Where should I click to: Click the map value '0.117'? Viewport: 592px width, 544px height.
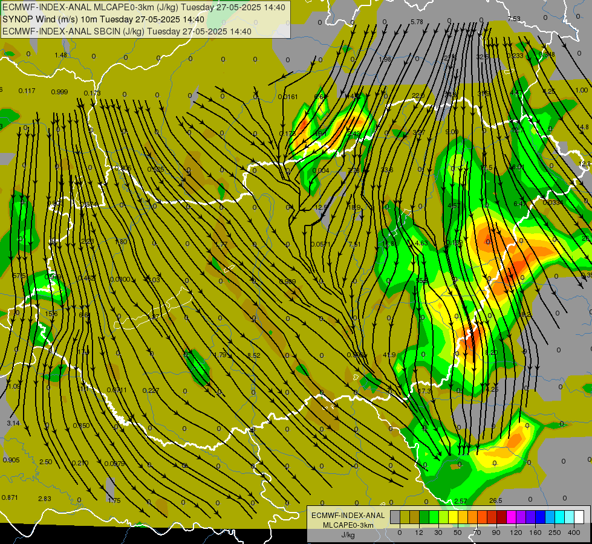[27, 91]
